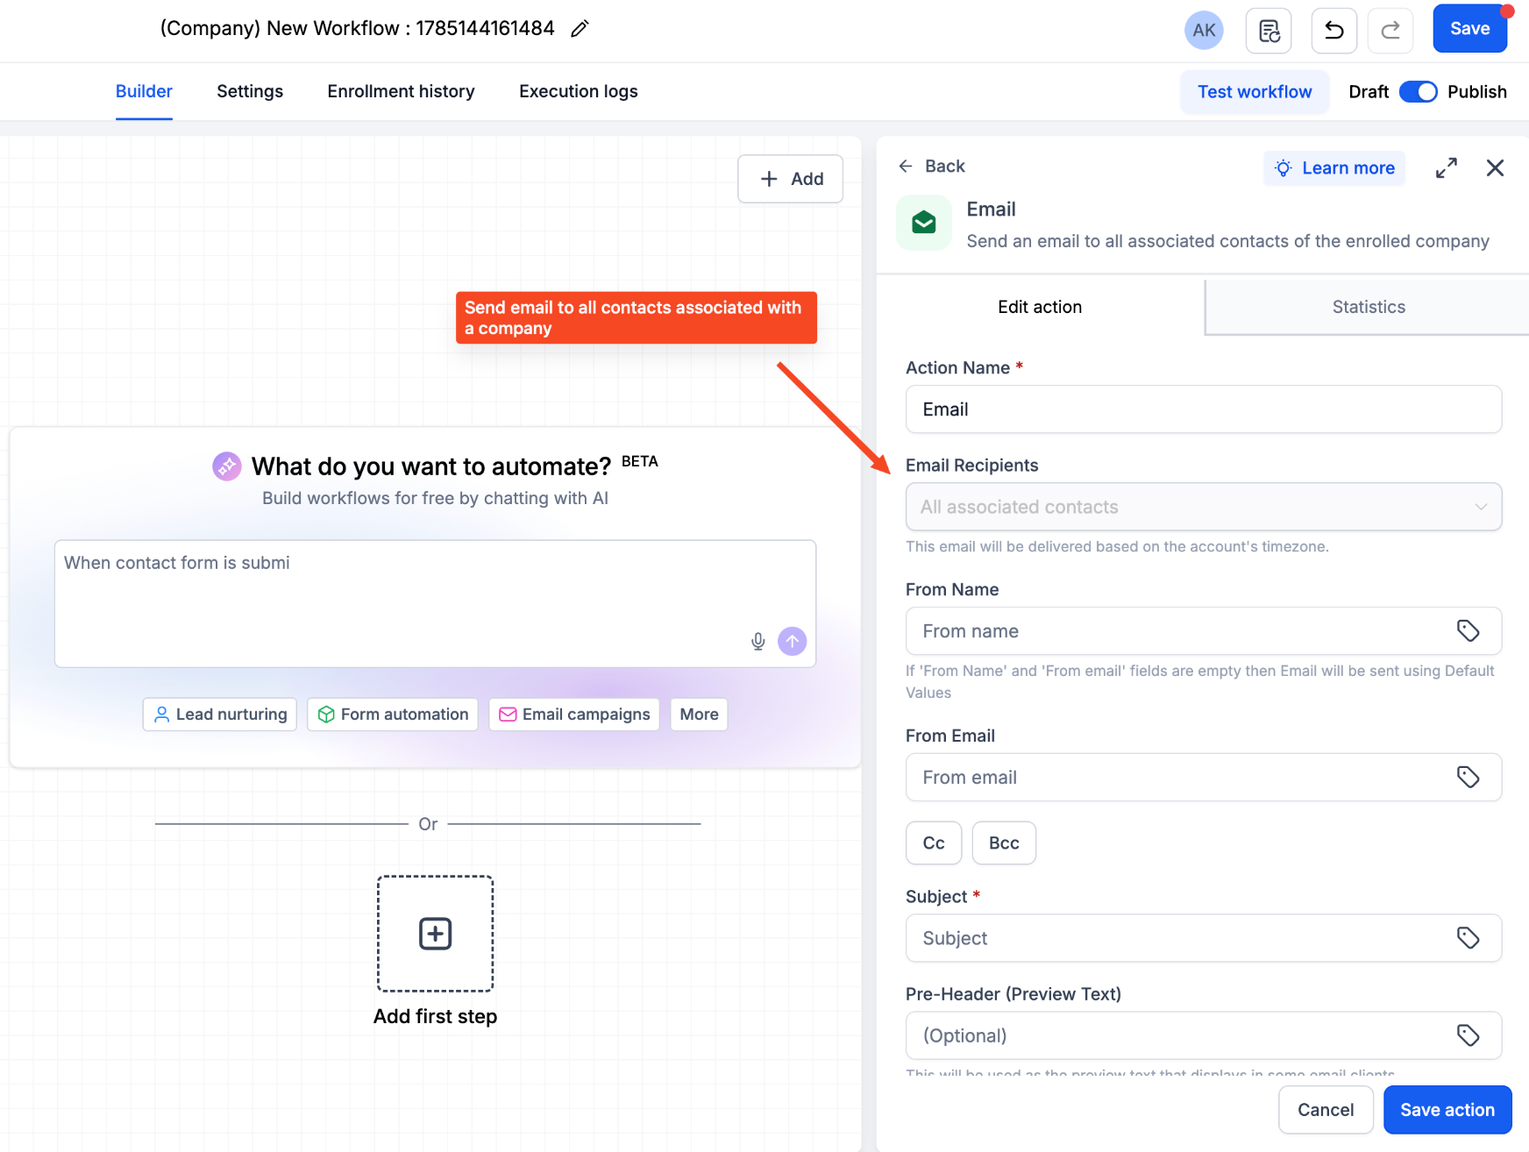Screen dimensions: 1529x1152
Task: Choose Email campaigns suggestion
Action: (574, 715)
